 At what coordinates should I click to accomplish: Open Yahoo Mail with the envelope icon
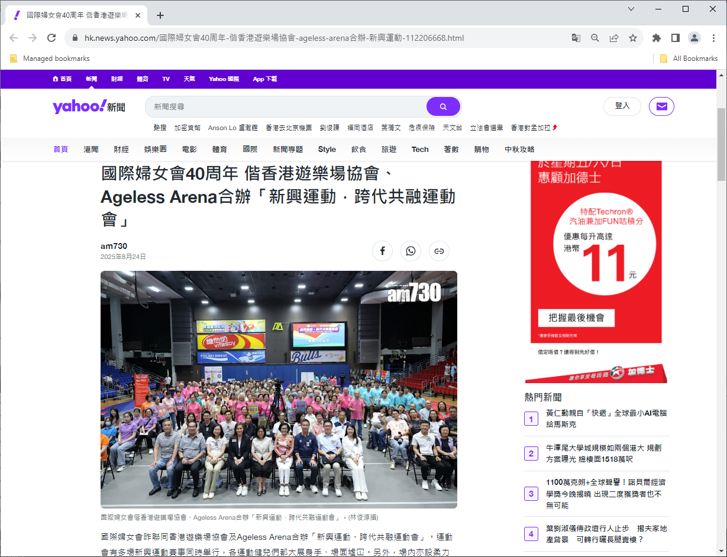point(661,106)
